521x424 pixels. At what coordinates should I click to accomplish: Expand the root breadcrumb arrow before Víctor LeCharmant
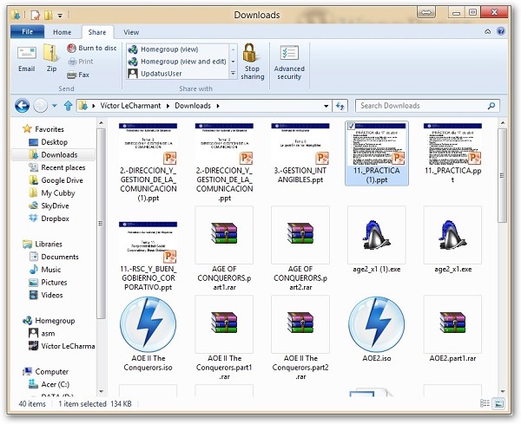(x=94, y=106)
